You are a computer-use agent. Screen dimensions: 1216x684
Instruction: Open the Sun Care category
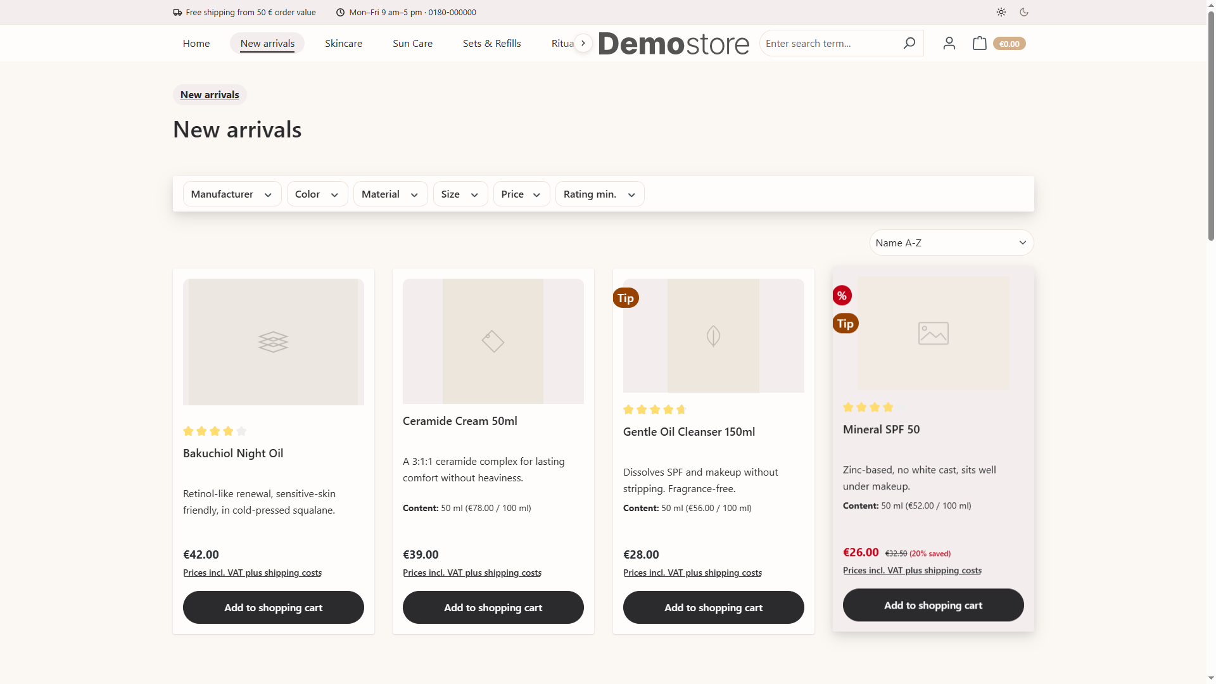pyautogui.click(x=413, y=43)
